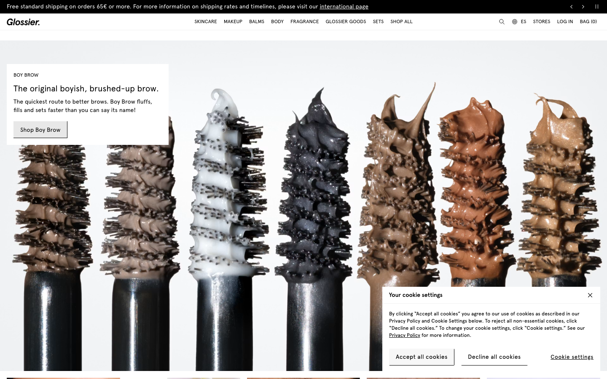Open the search magnifier icon
The image size is (607, 379).
[502, 22]
